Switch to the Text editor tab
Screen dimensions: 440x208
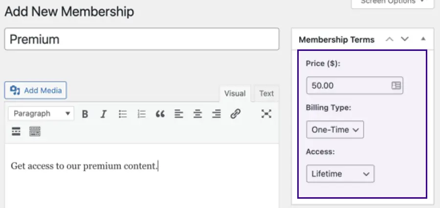click(x=266, y=93)
